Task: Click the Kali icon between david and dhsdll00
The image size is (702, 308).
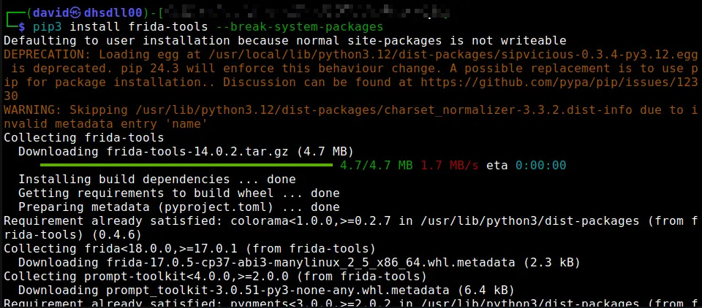Action: [x=75, y=12]
